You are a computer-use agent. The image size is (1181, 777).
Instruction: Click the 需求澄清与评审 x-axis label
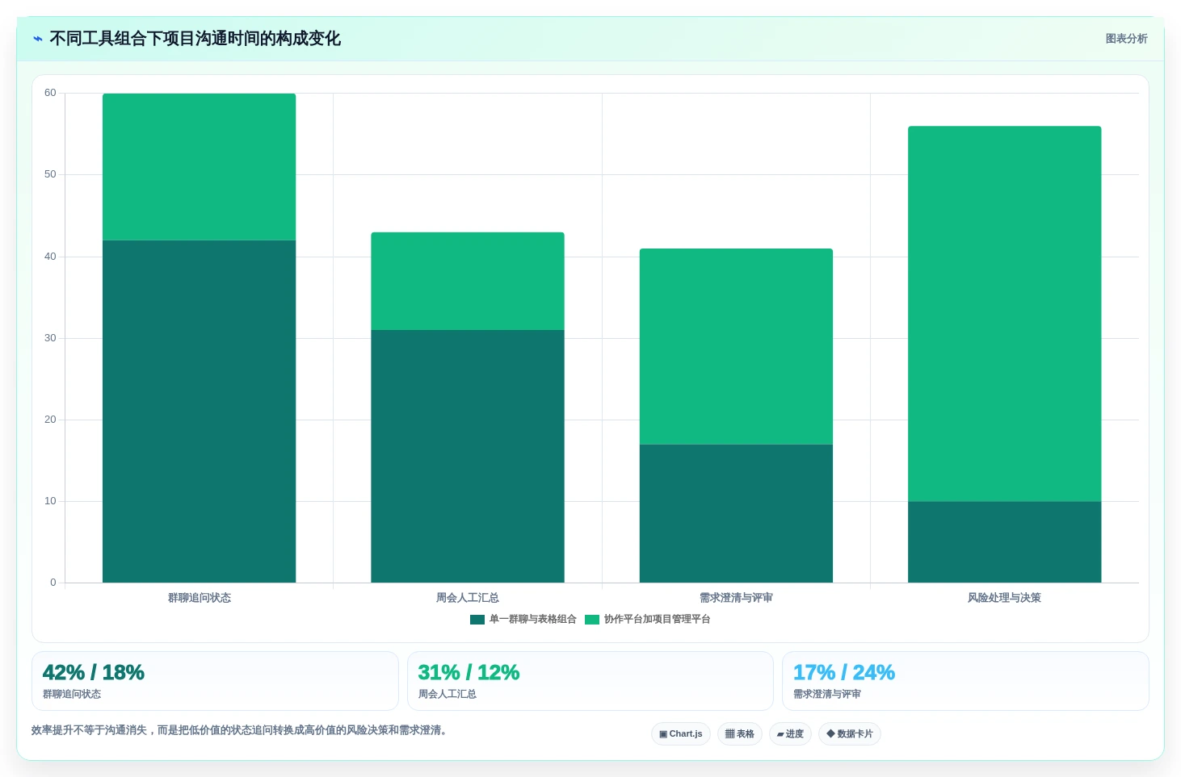pyautogui.click(x=736, y=598)
